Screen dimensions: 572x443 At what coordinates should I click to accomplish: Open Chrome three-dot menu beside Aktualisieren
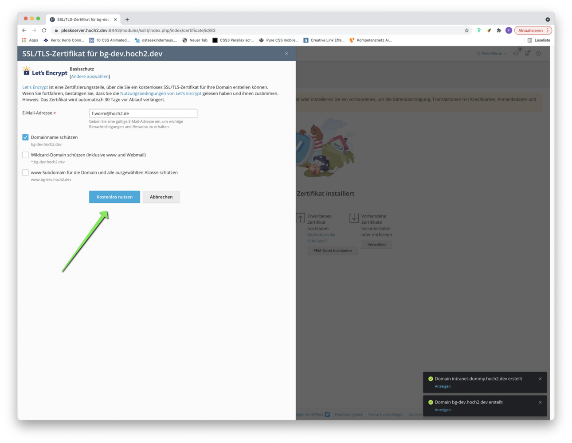pos(548,31)
